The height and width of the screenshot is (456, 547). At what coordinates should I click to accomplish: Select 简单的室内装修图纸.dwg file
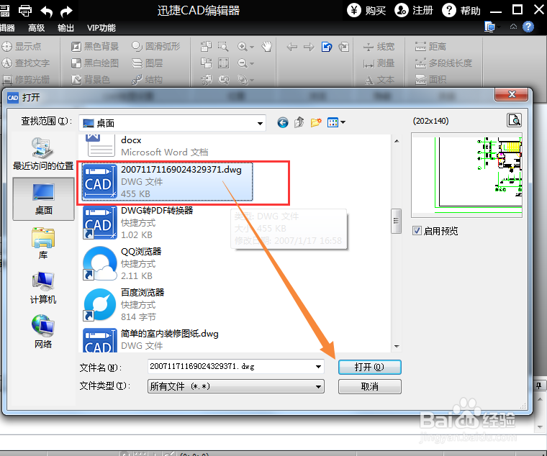[x=150, y=339]
